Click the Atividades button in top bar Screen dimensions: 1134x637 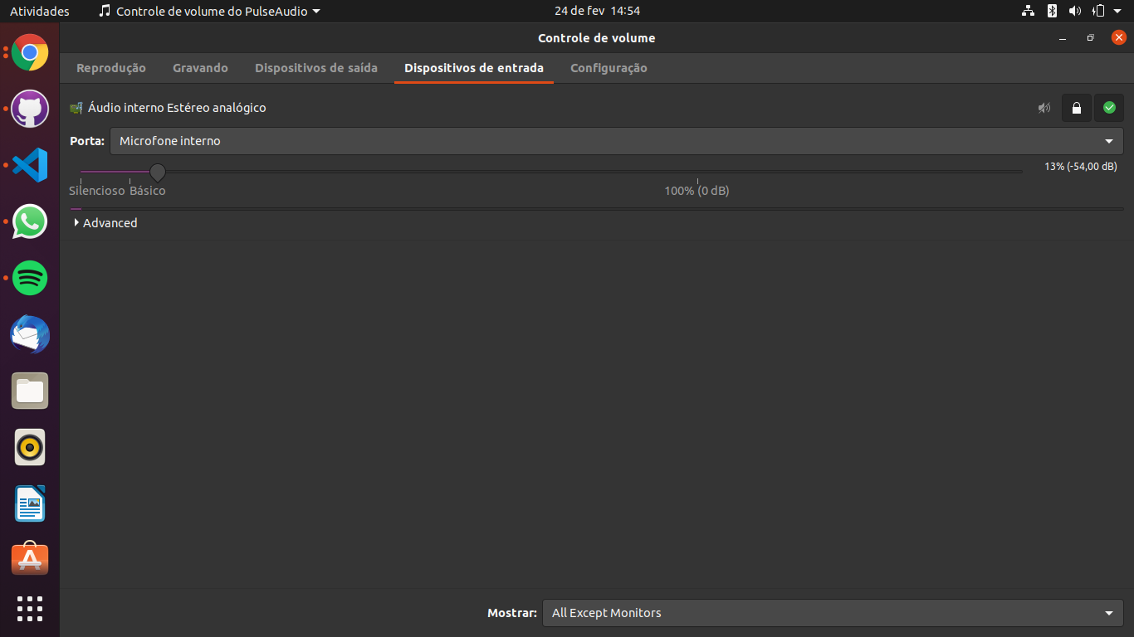tap(40, 11)
